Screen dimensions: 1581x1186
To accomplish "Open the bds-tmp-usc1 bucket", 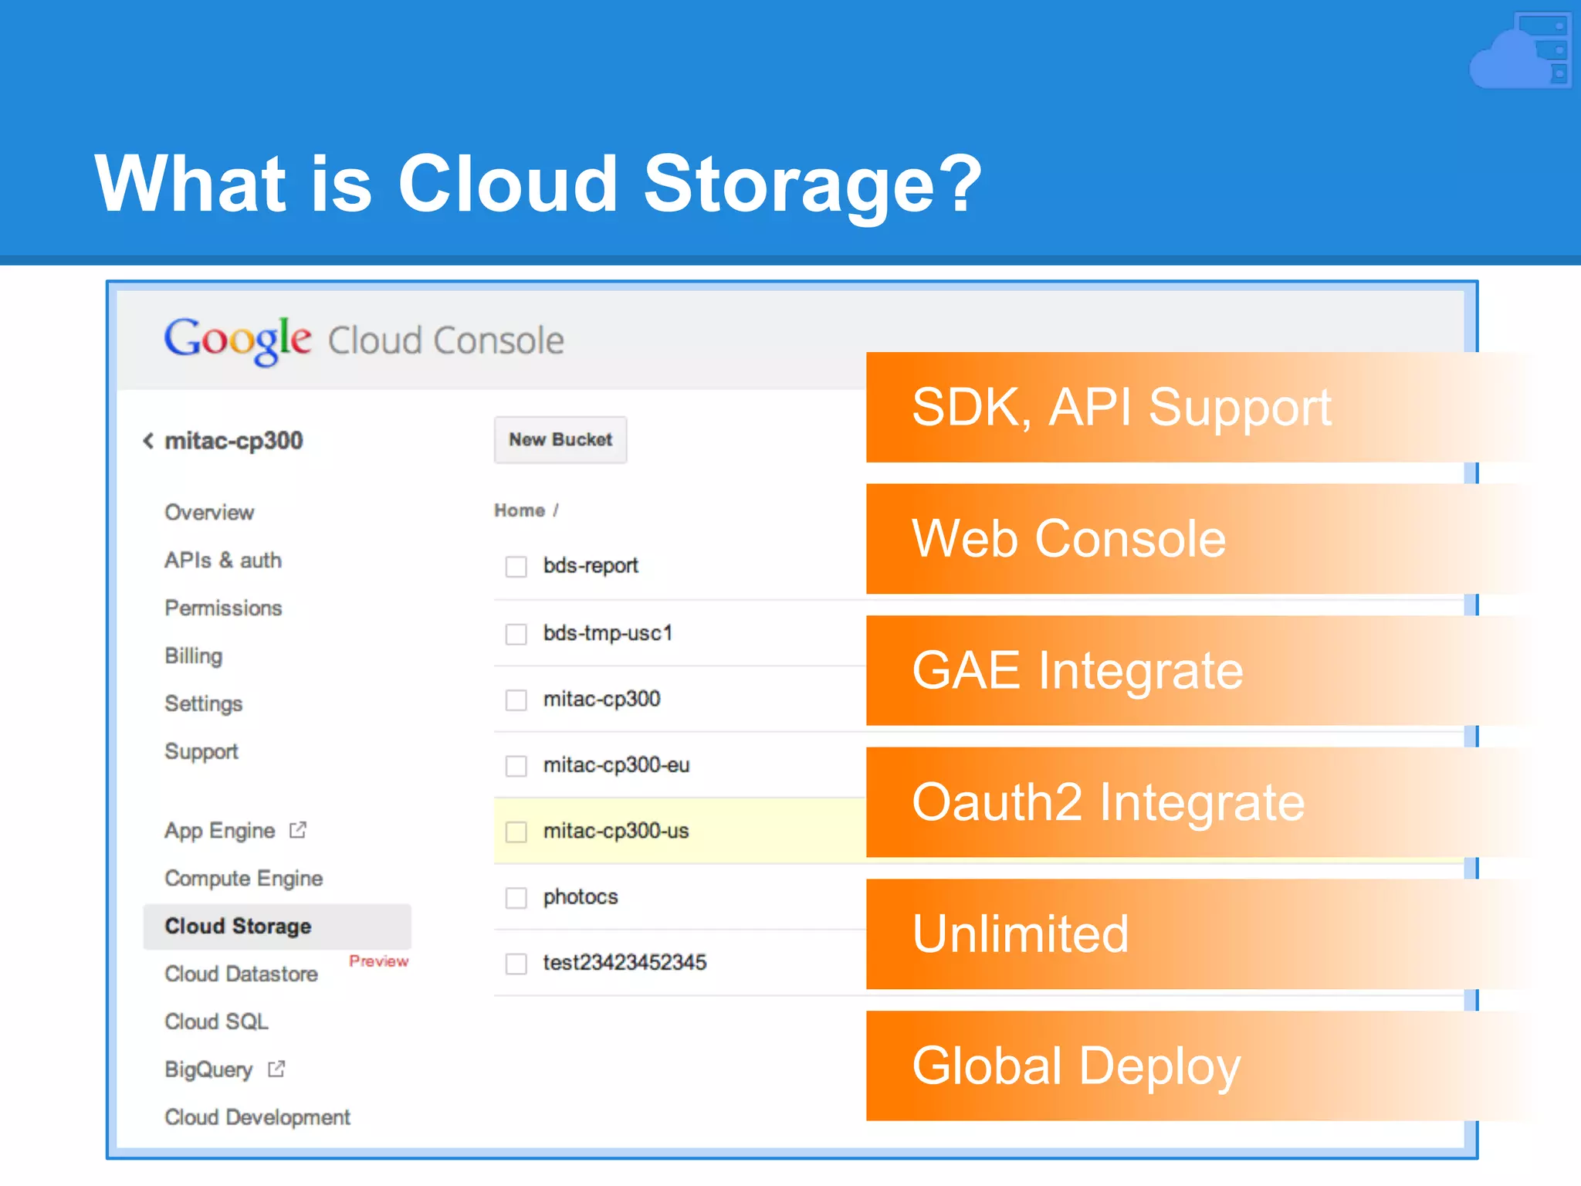I will click(x=608, y=633).
